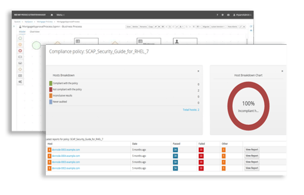Screen dimensions: 304x195
Task: Save the MortgageApprovalProcess file
Action: 129,26
